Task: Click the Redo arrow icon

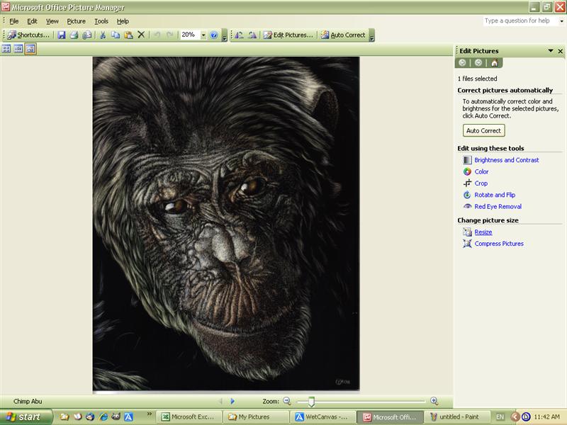Action: pyautogui.click(x=169, y=35)
